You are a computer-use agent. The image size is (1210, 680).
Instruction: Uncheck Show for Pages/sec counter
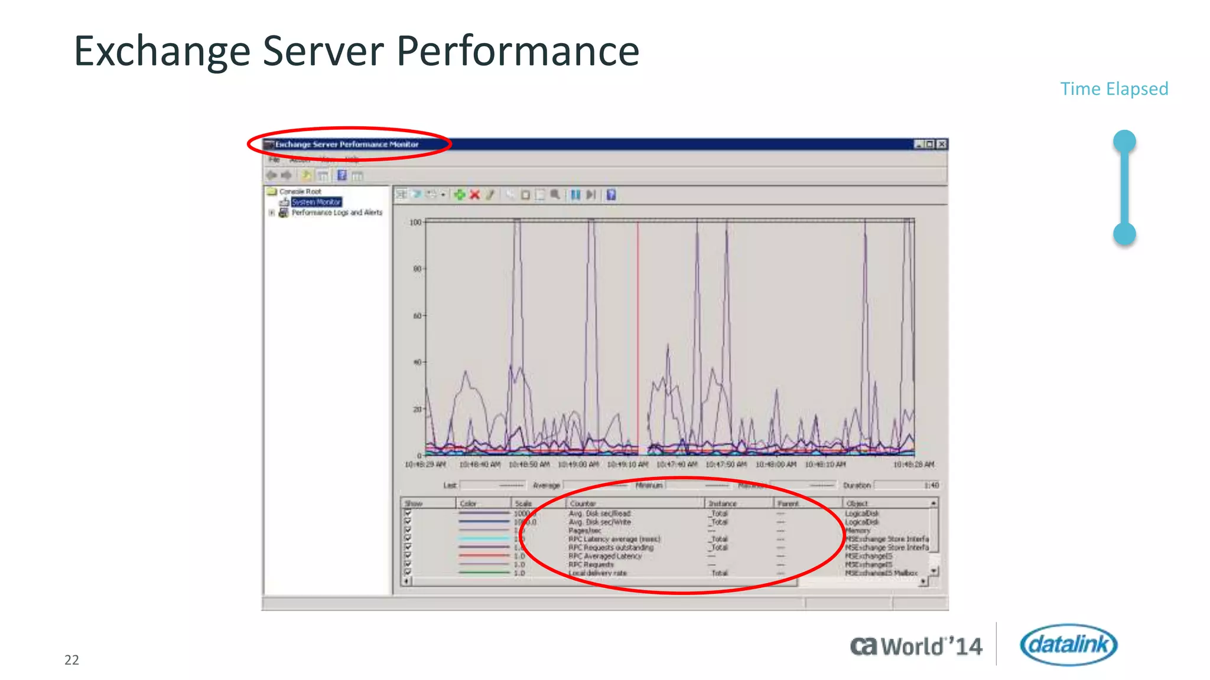point(408,530)
